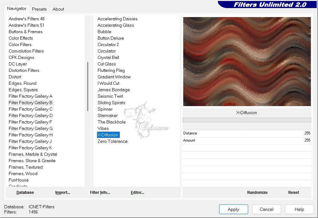Viewport: 318px width, 218px height.
Task: Adjust the Distance slider row
Action: coord(247,133)
